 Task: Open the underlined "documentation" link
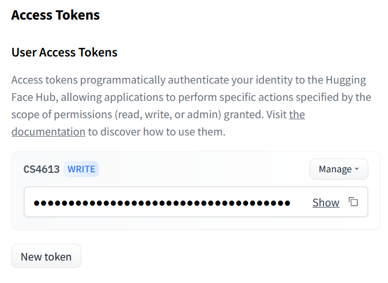click(x=48, y=131)
